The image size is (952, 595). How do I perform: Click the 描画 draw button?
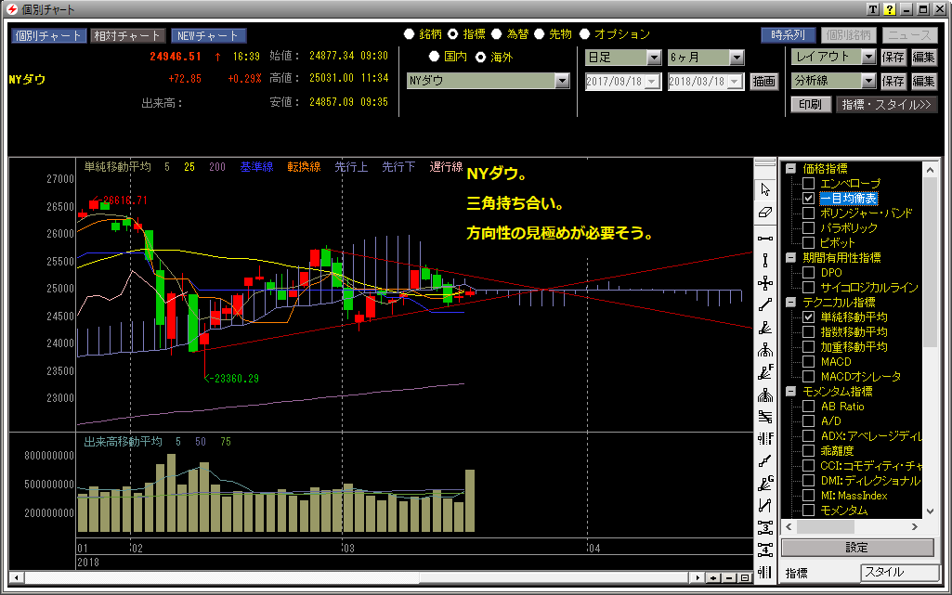click(763, 82)
